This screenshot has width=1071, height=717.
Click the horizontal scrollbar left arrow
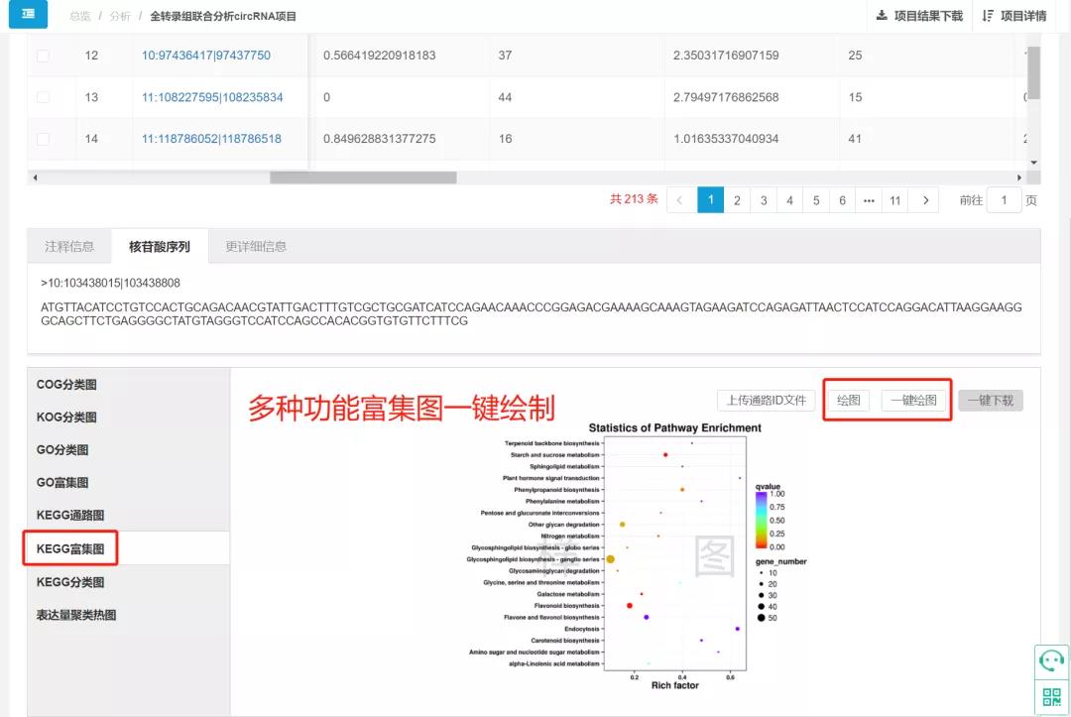(35, 178)
